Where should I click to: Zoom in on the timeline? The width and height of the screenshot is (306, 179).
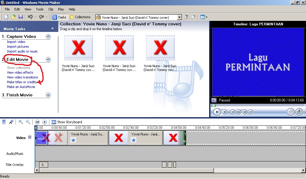coord(21,122)
